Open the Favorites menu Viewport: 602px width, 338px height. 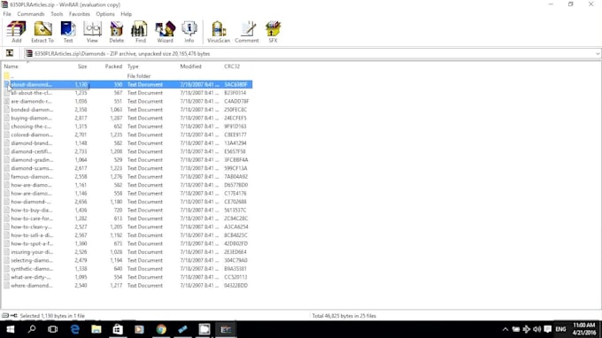(x=80, y=14)
